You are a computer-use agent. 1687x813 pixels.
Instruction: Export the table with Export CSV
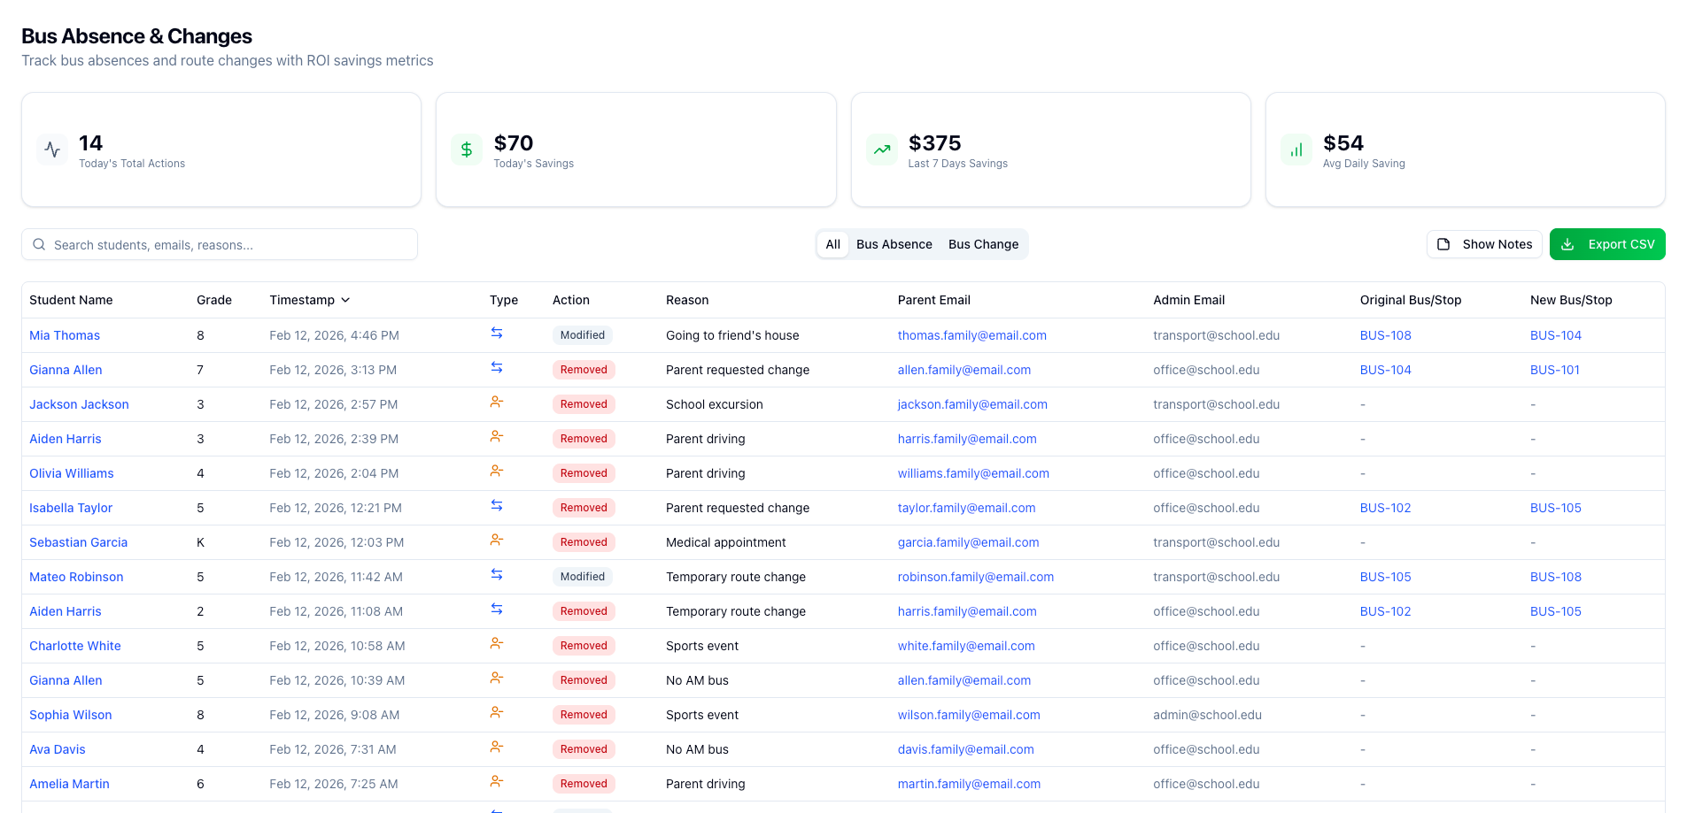[1606, 244]
